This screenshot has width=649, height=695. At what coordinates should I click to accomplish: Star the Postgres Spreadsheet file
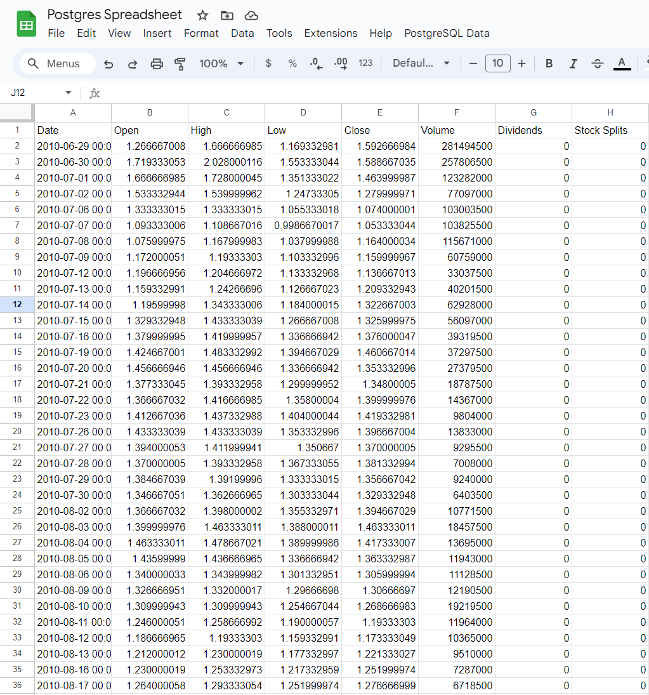(x=202, y=15)
